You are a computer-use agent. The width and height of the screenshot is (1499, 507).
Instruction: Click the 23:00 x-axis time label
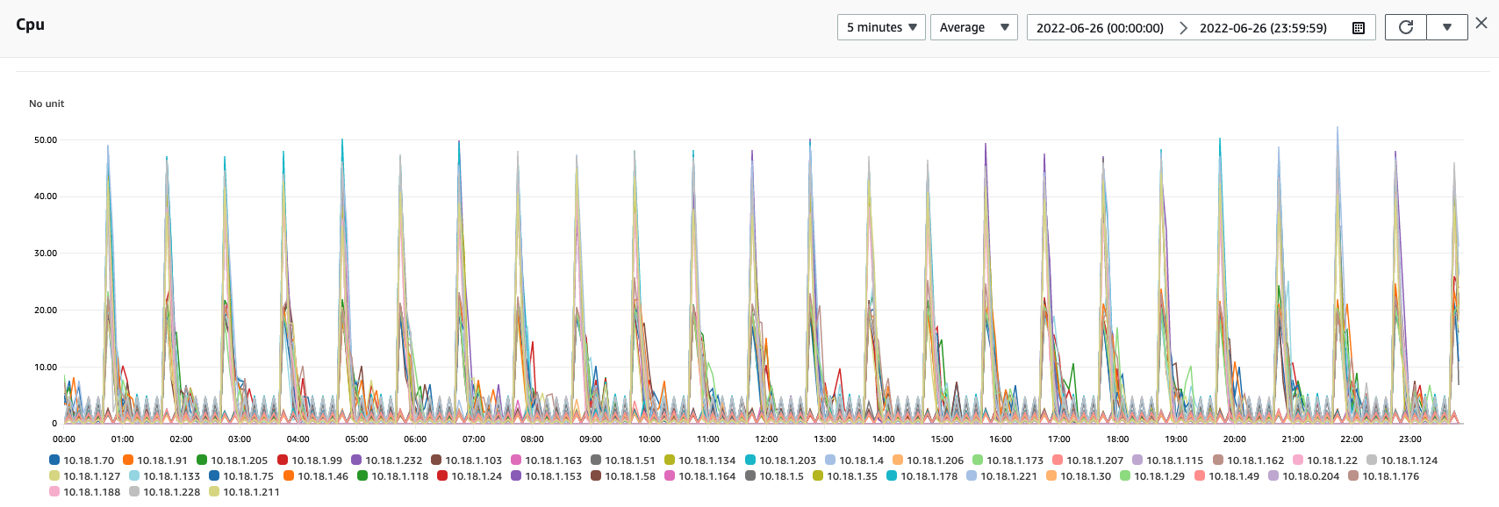1410,439
